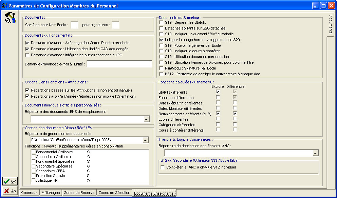Check Intégrer les autres fonctions du PO
337x198 pixels.
coord(27,55)
